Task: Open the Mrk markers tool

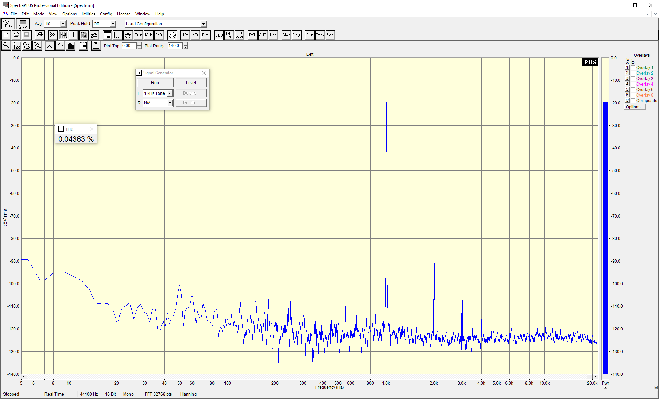Action: click(x=148, y=35)
